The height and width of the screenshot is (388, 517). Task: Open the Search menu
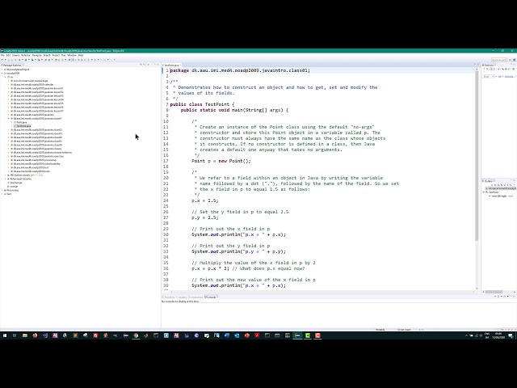coord(47,56)
